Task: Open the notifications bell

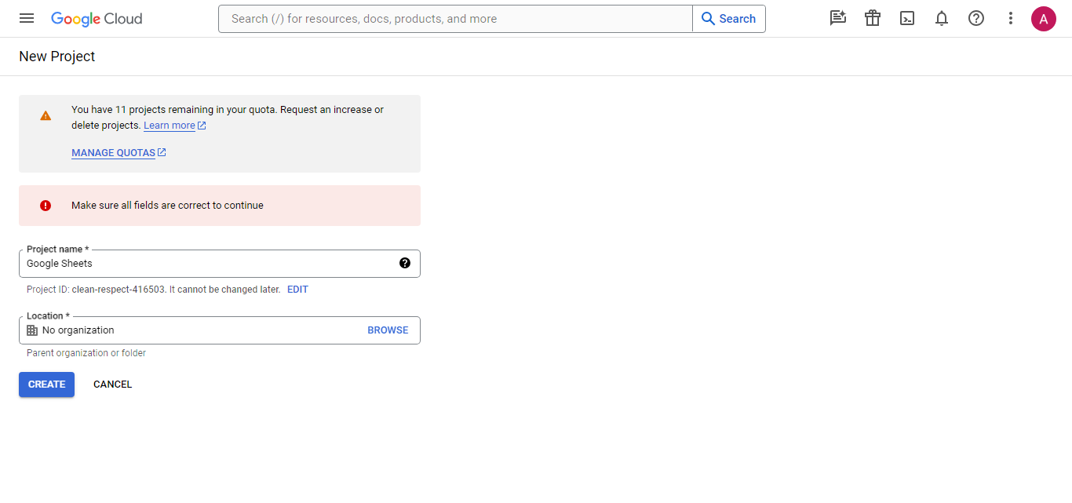Action: [x=942, y=18]
